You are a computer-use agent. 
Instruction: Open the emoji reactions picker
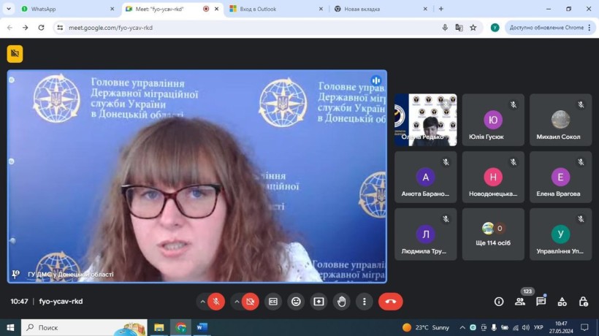click(296, 302)
